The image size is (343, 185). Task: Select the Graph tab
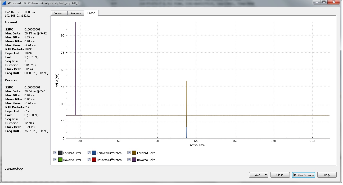pos(91,13)
